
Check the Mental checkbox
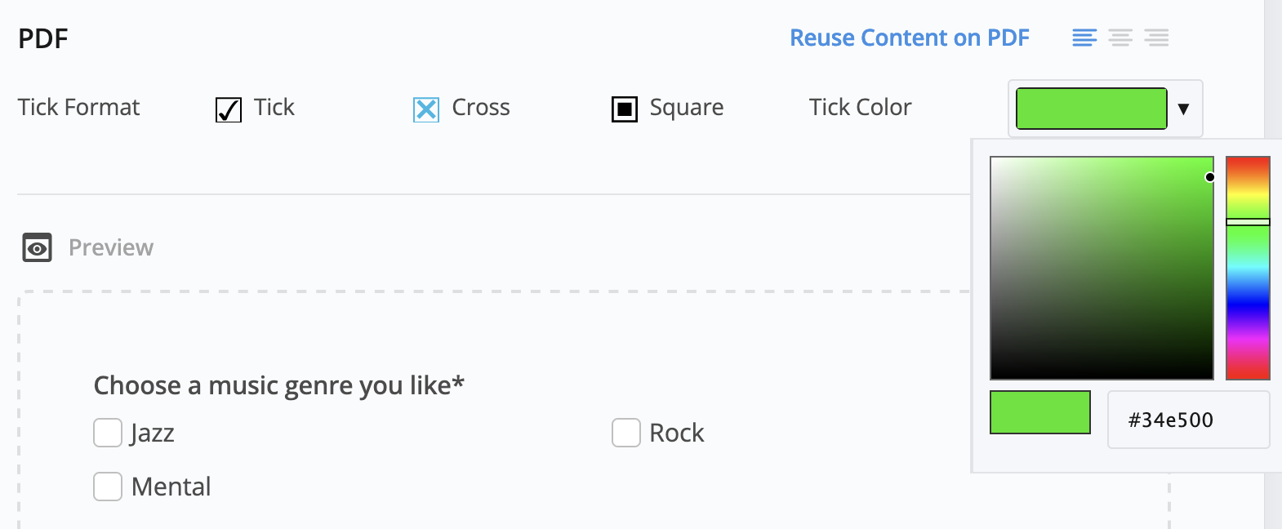point(108,487)
